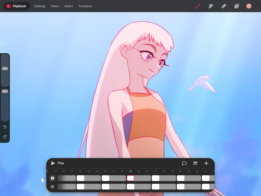
Task: Open the onion skin loop icon
Action: point(184,163)
